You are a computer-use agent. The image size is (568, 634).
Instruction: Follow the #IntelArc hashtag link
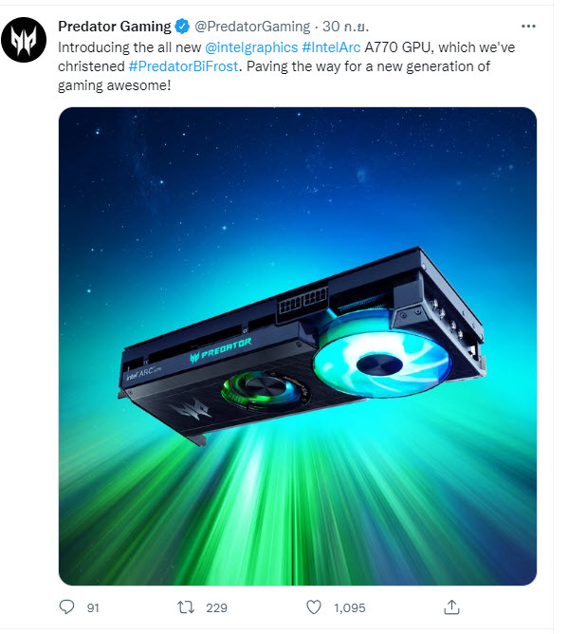(x=331, y=47)
